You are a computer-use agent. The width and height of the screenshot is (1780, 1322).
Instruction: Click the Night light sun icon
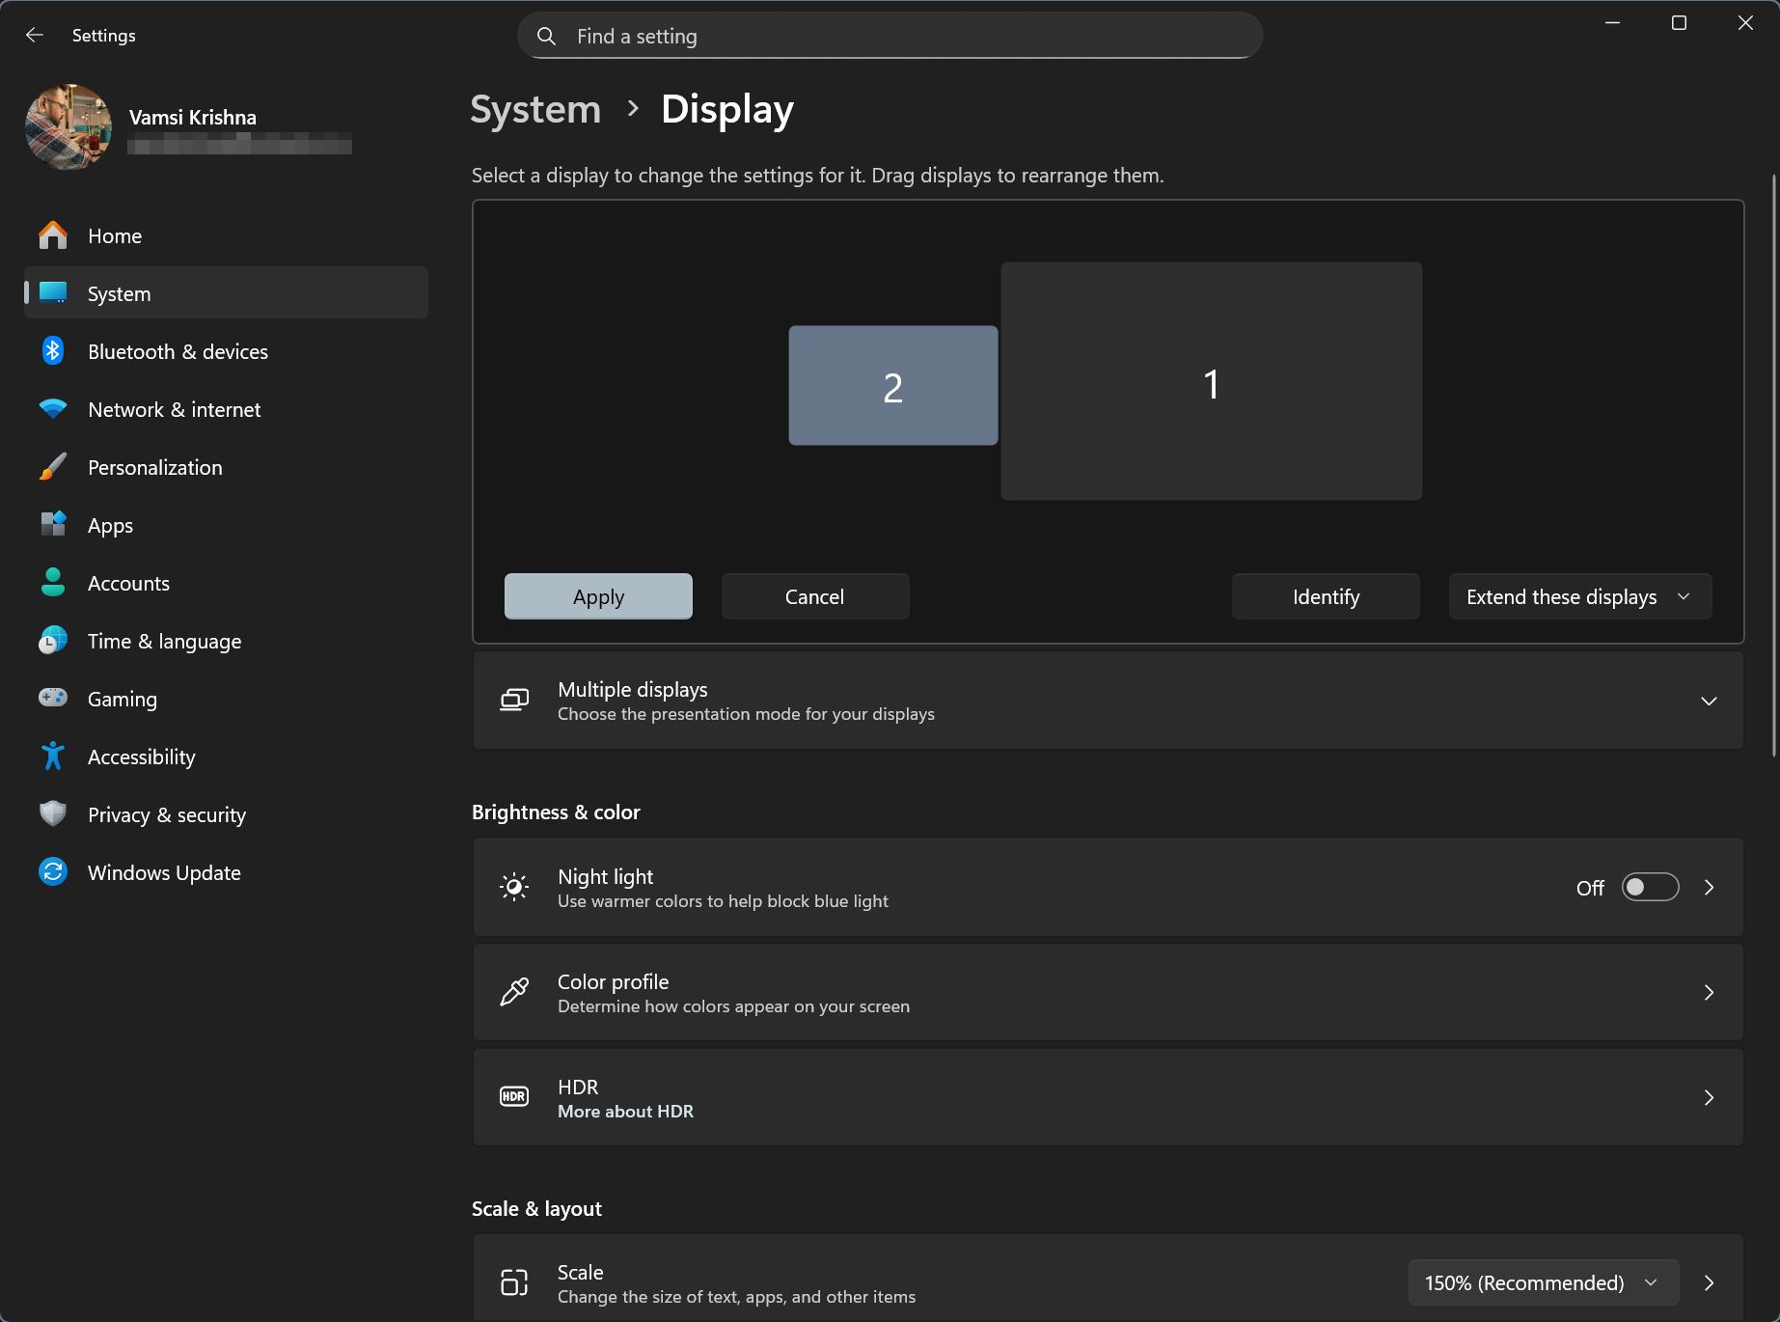point(514,887)
